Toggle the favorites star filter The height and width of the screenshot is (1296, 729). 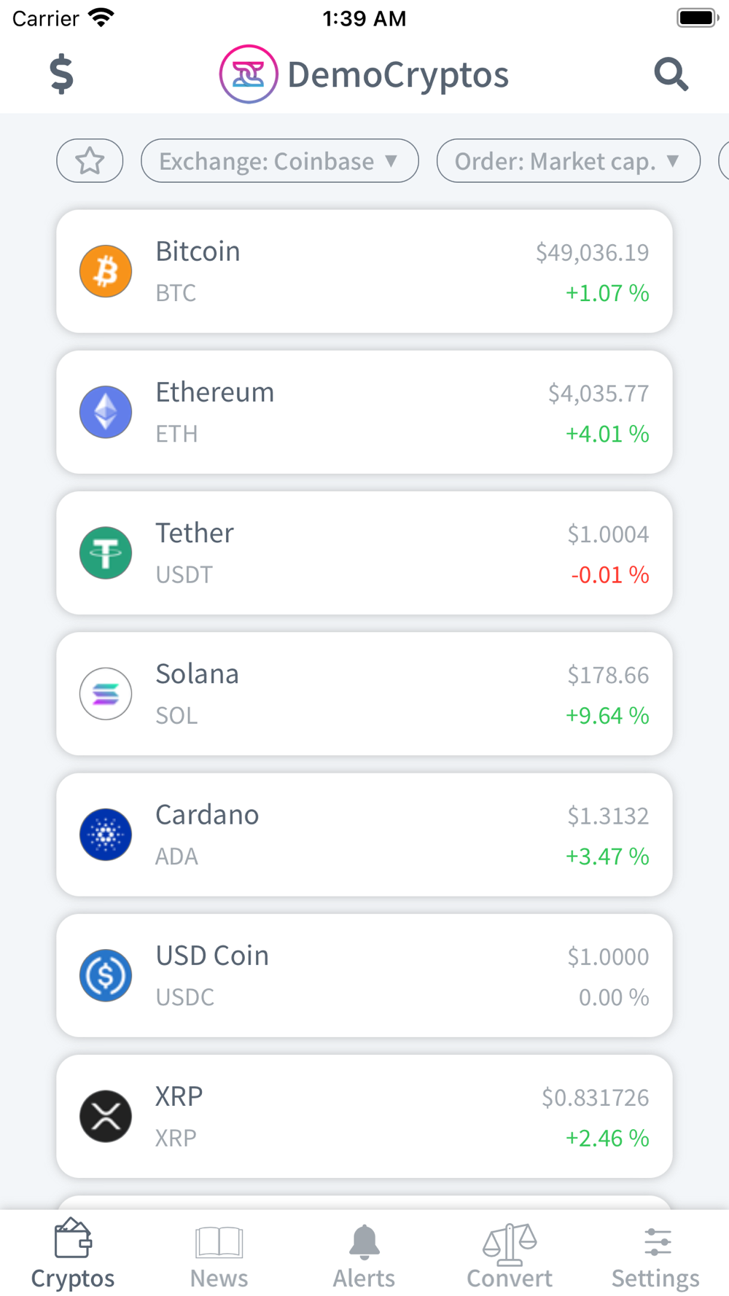(x=90, y=160)
